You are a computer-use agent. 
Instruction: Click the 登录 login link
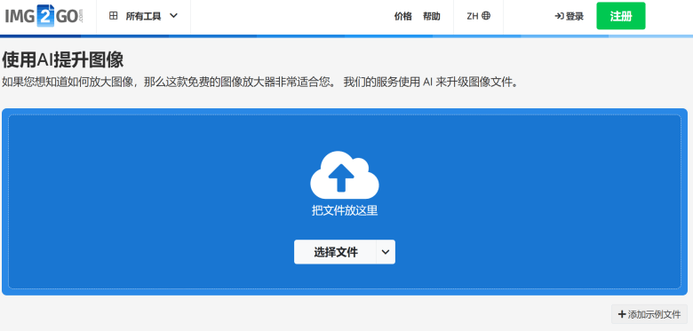tap(570, 16)
